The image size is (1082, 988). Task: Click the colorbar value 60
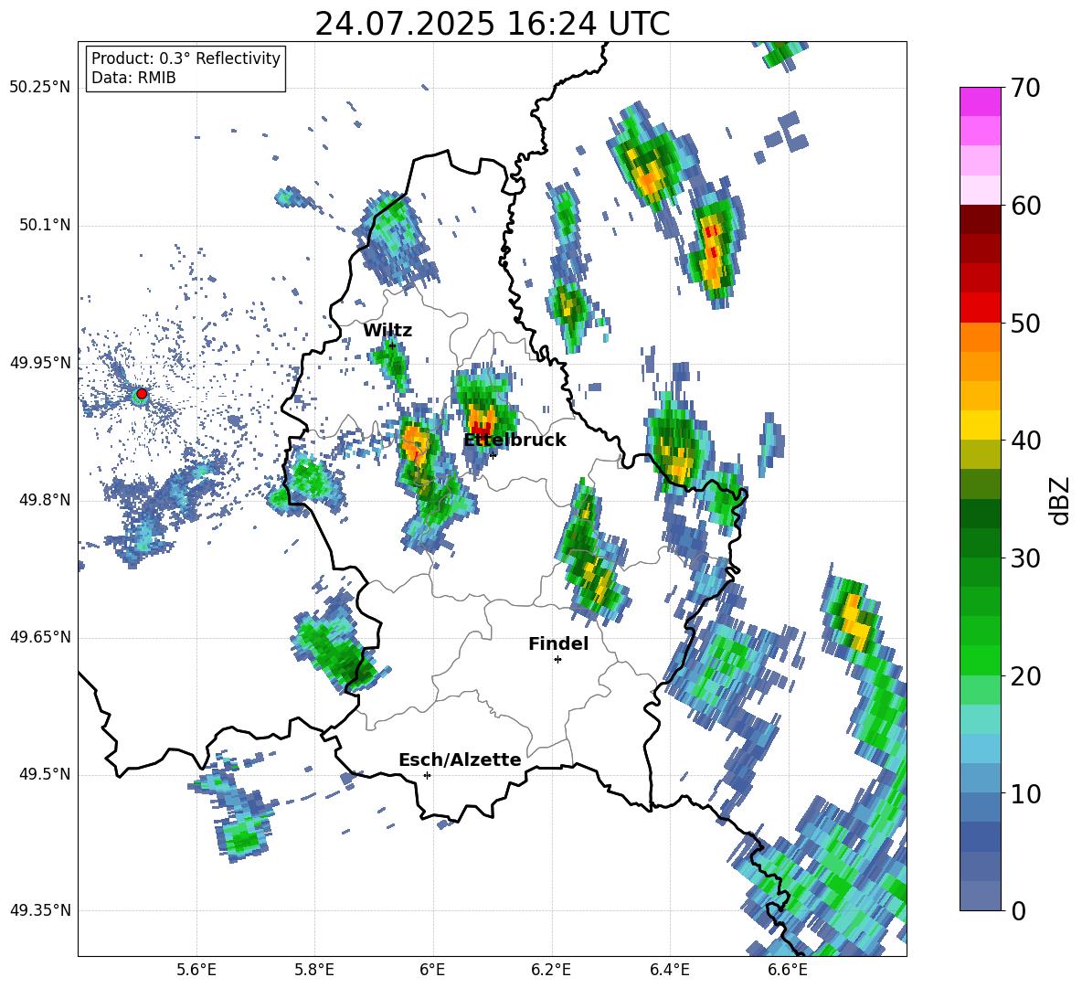click(x=1025, y=206)
